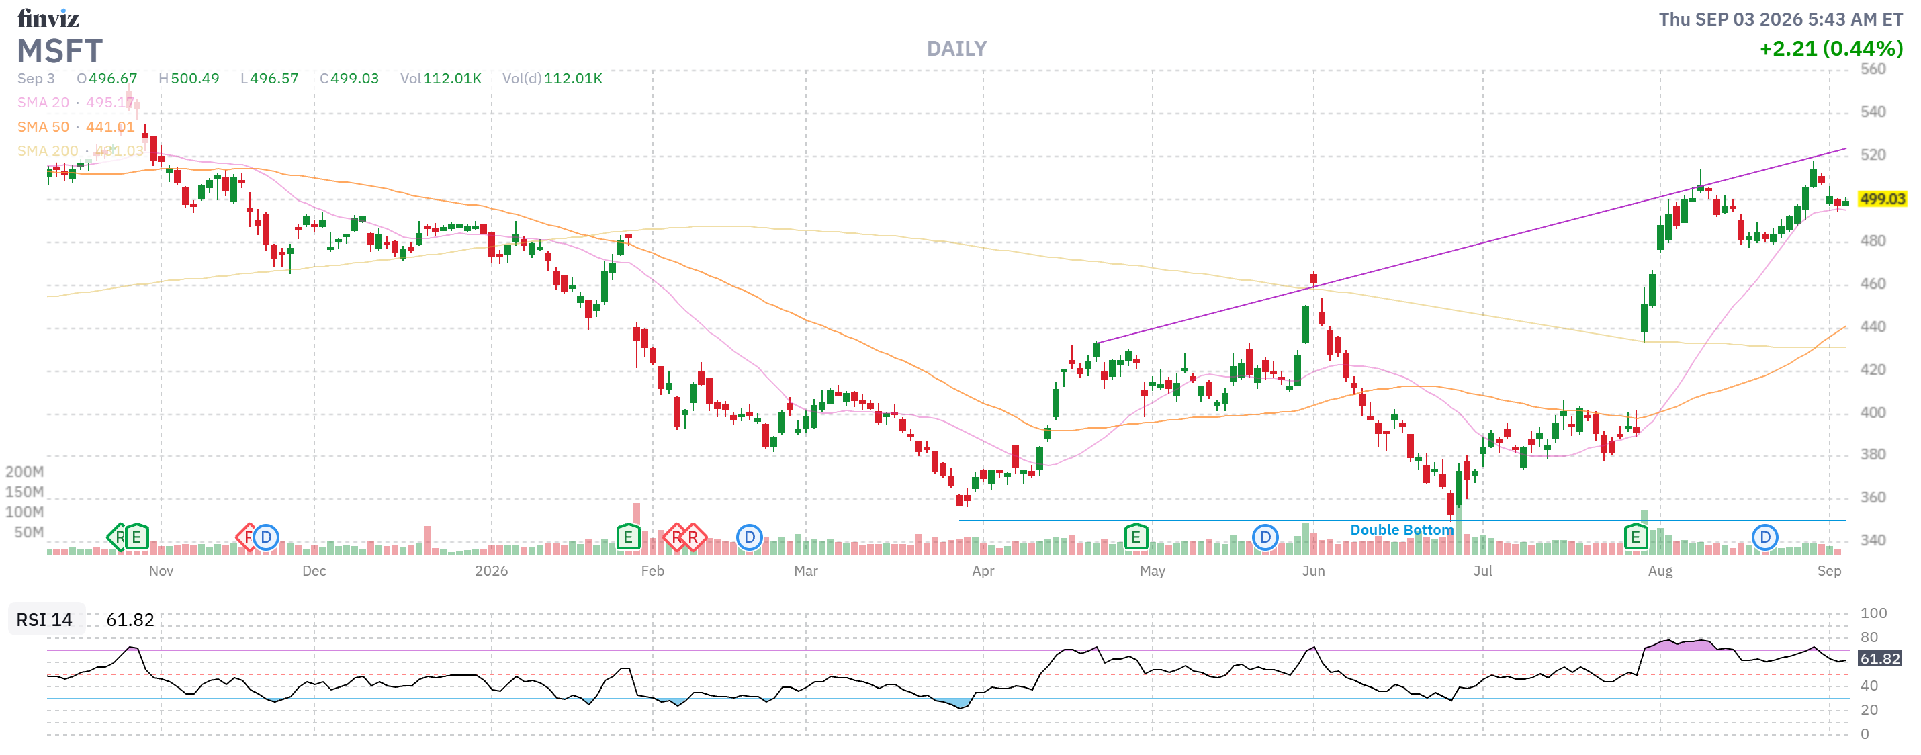Image resolution: width=1921 pixels, height=755 pixels.
Task: Click the 50M volume axis label
Action: click(29, 532)
